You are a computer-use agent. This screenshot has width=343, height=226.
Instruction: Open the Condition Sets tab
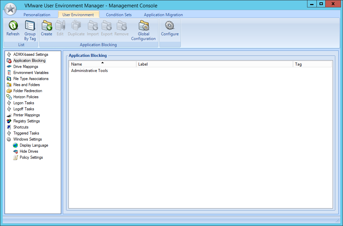tap(119, 15)
